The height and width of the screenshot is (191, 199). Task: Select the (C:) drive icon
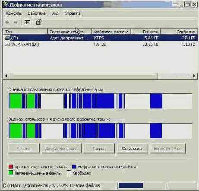tap(8, 38)
